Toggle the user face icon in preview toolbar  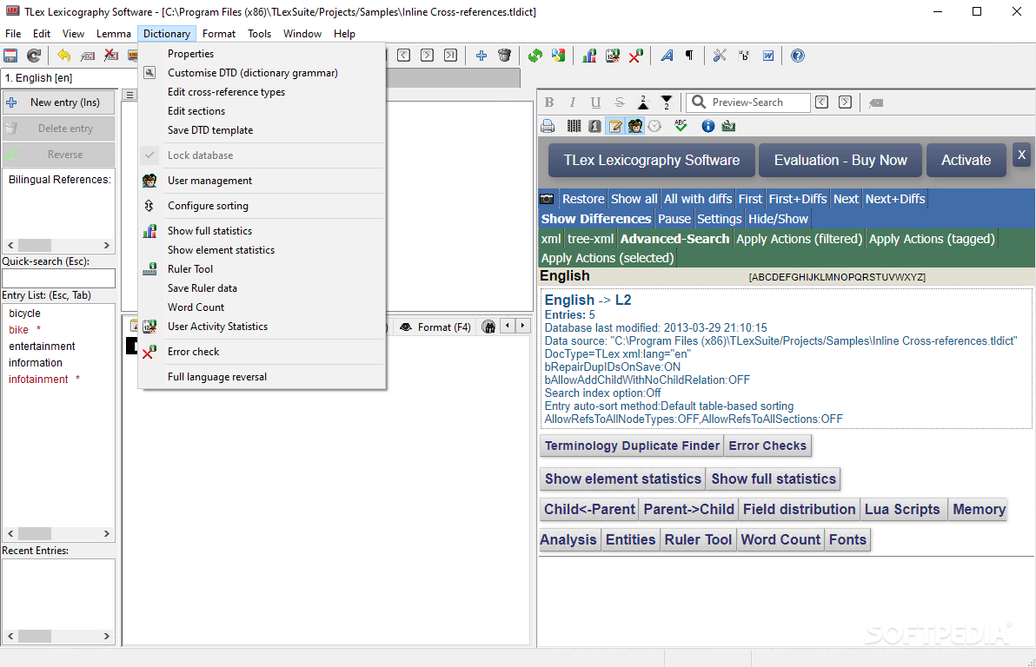click(x=635, y=125)
